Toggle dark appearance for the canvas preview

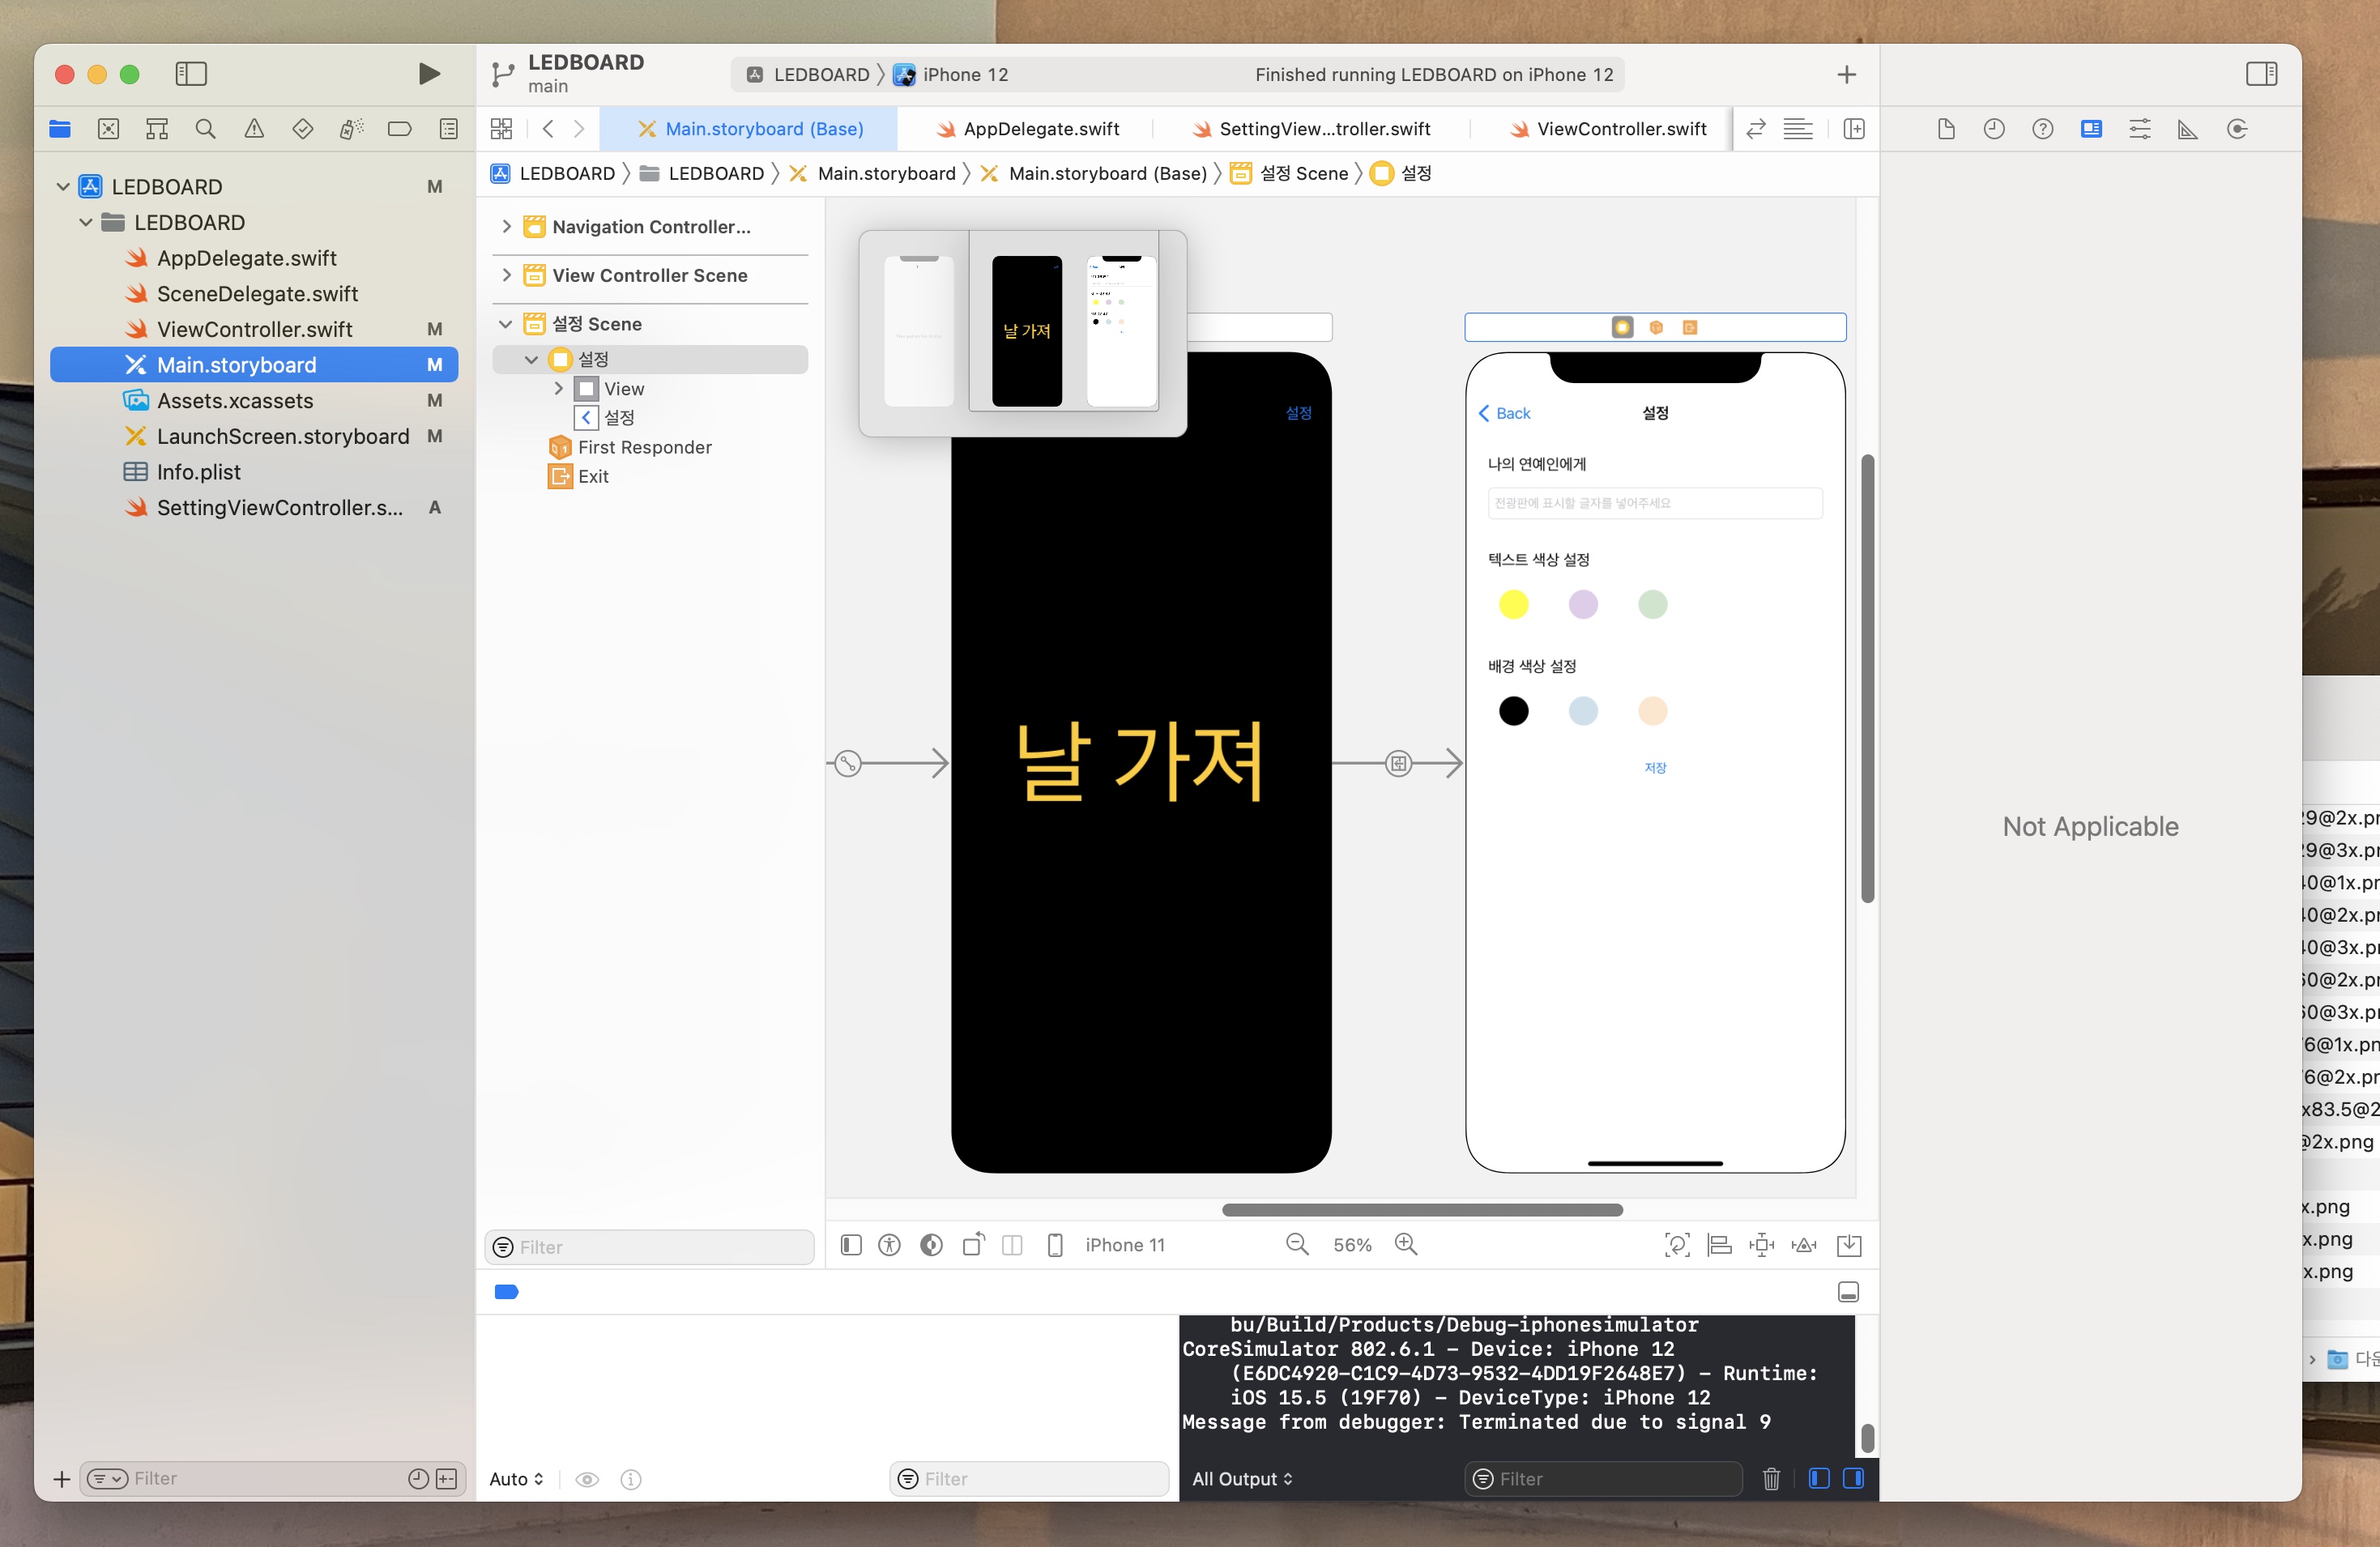(930, 1245)
